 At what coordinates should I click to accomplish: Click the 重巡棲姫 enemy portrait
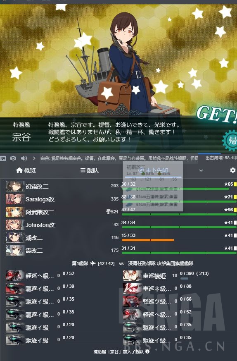point(133,275)
